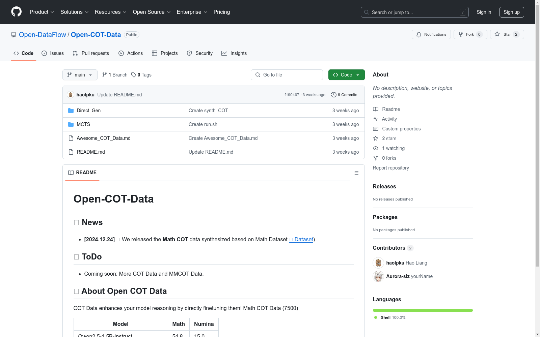Switch to the Projects tab

[x=165, y=53]
